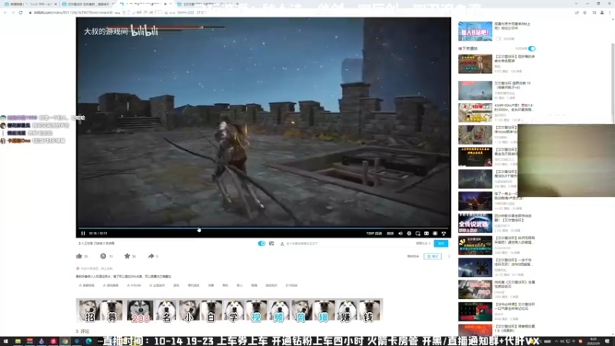Give coins to the video
This screenshot has height=346, width=615.
103,256
